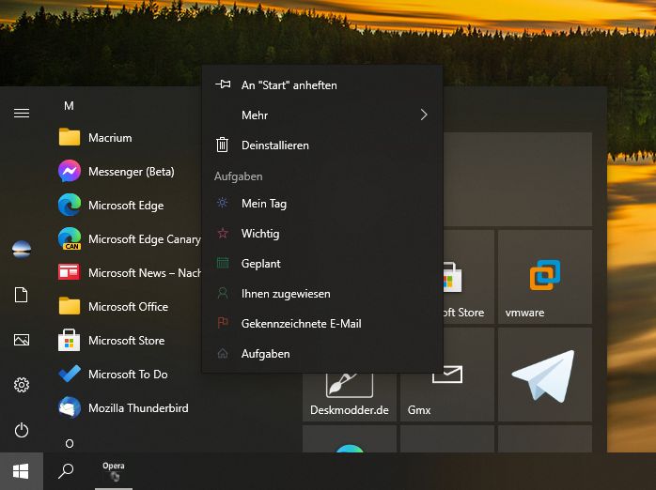This screenshot has height=490, width=656.
Task: Open the Gmx tile
Action: [447, 397]
